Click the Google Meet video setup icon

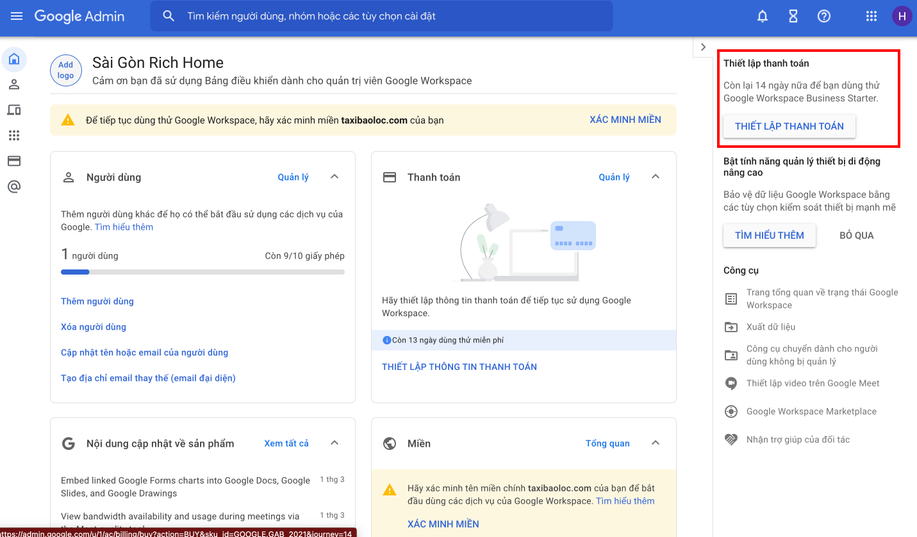[731, 383]
